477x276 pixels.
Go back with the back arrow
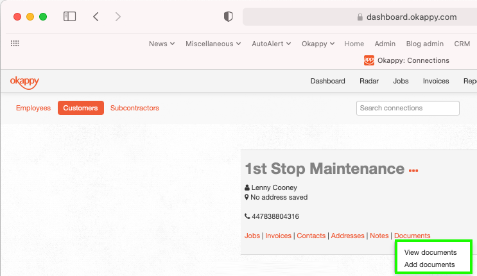point(96,17)
